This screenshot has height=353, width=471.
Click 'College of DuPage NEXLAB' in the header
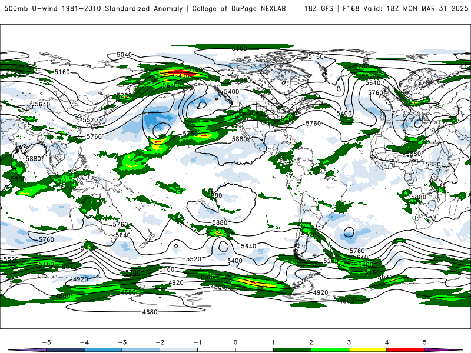coord(239,8)
